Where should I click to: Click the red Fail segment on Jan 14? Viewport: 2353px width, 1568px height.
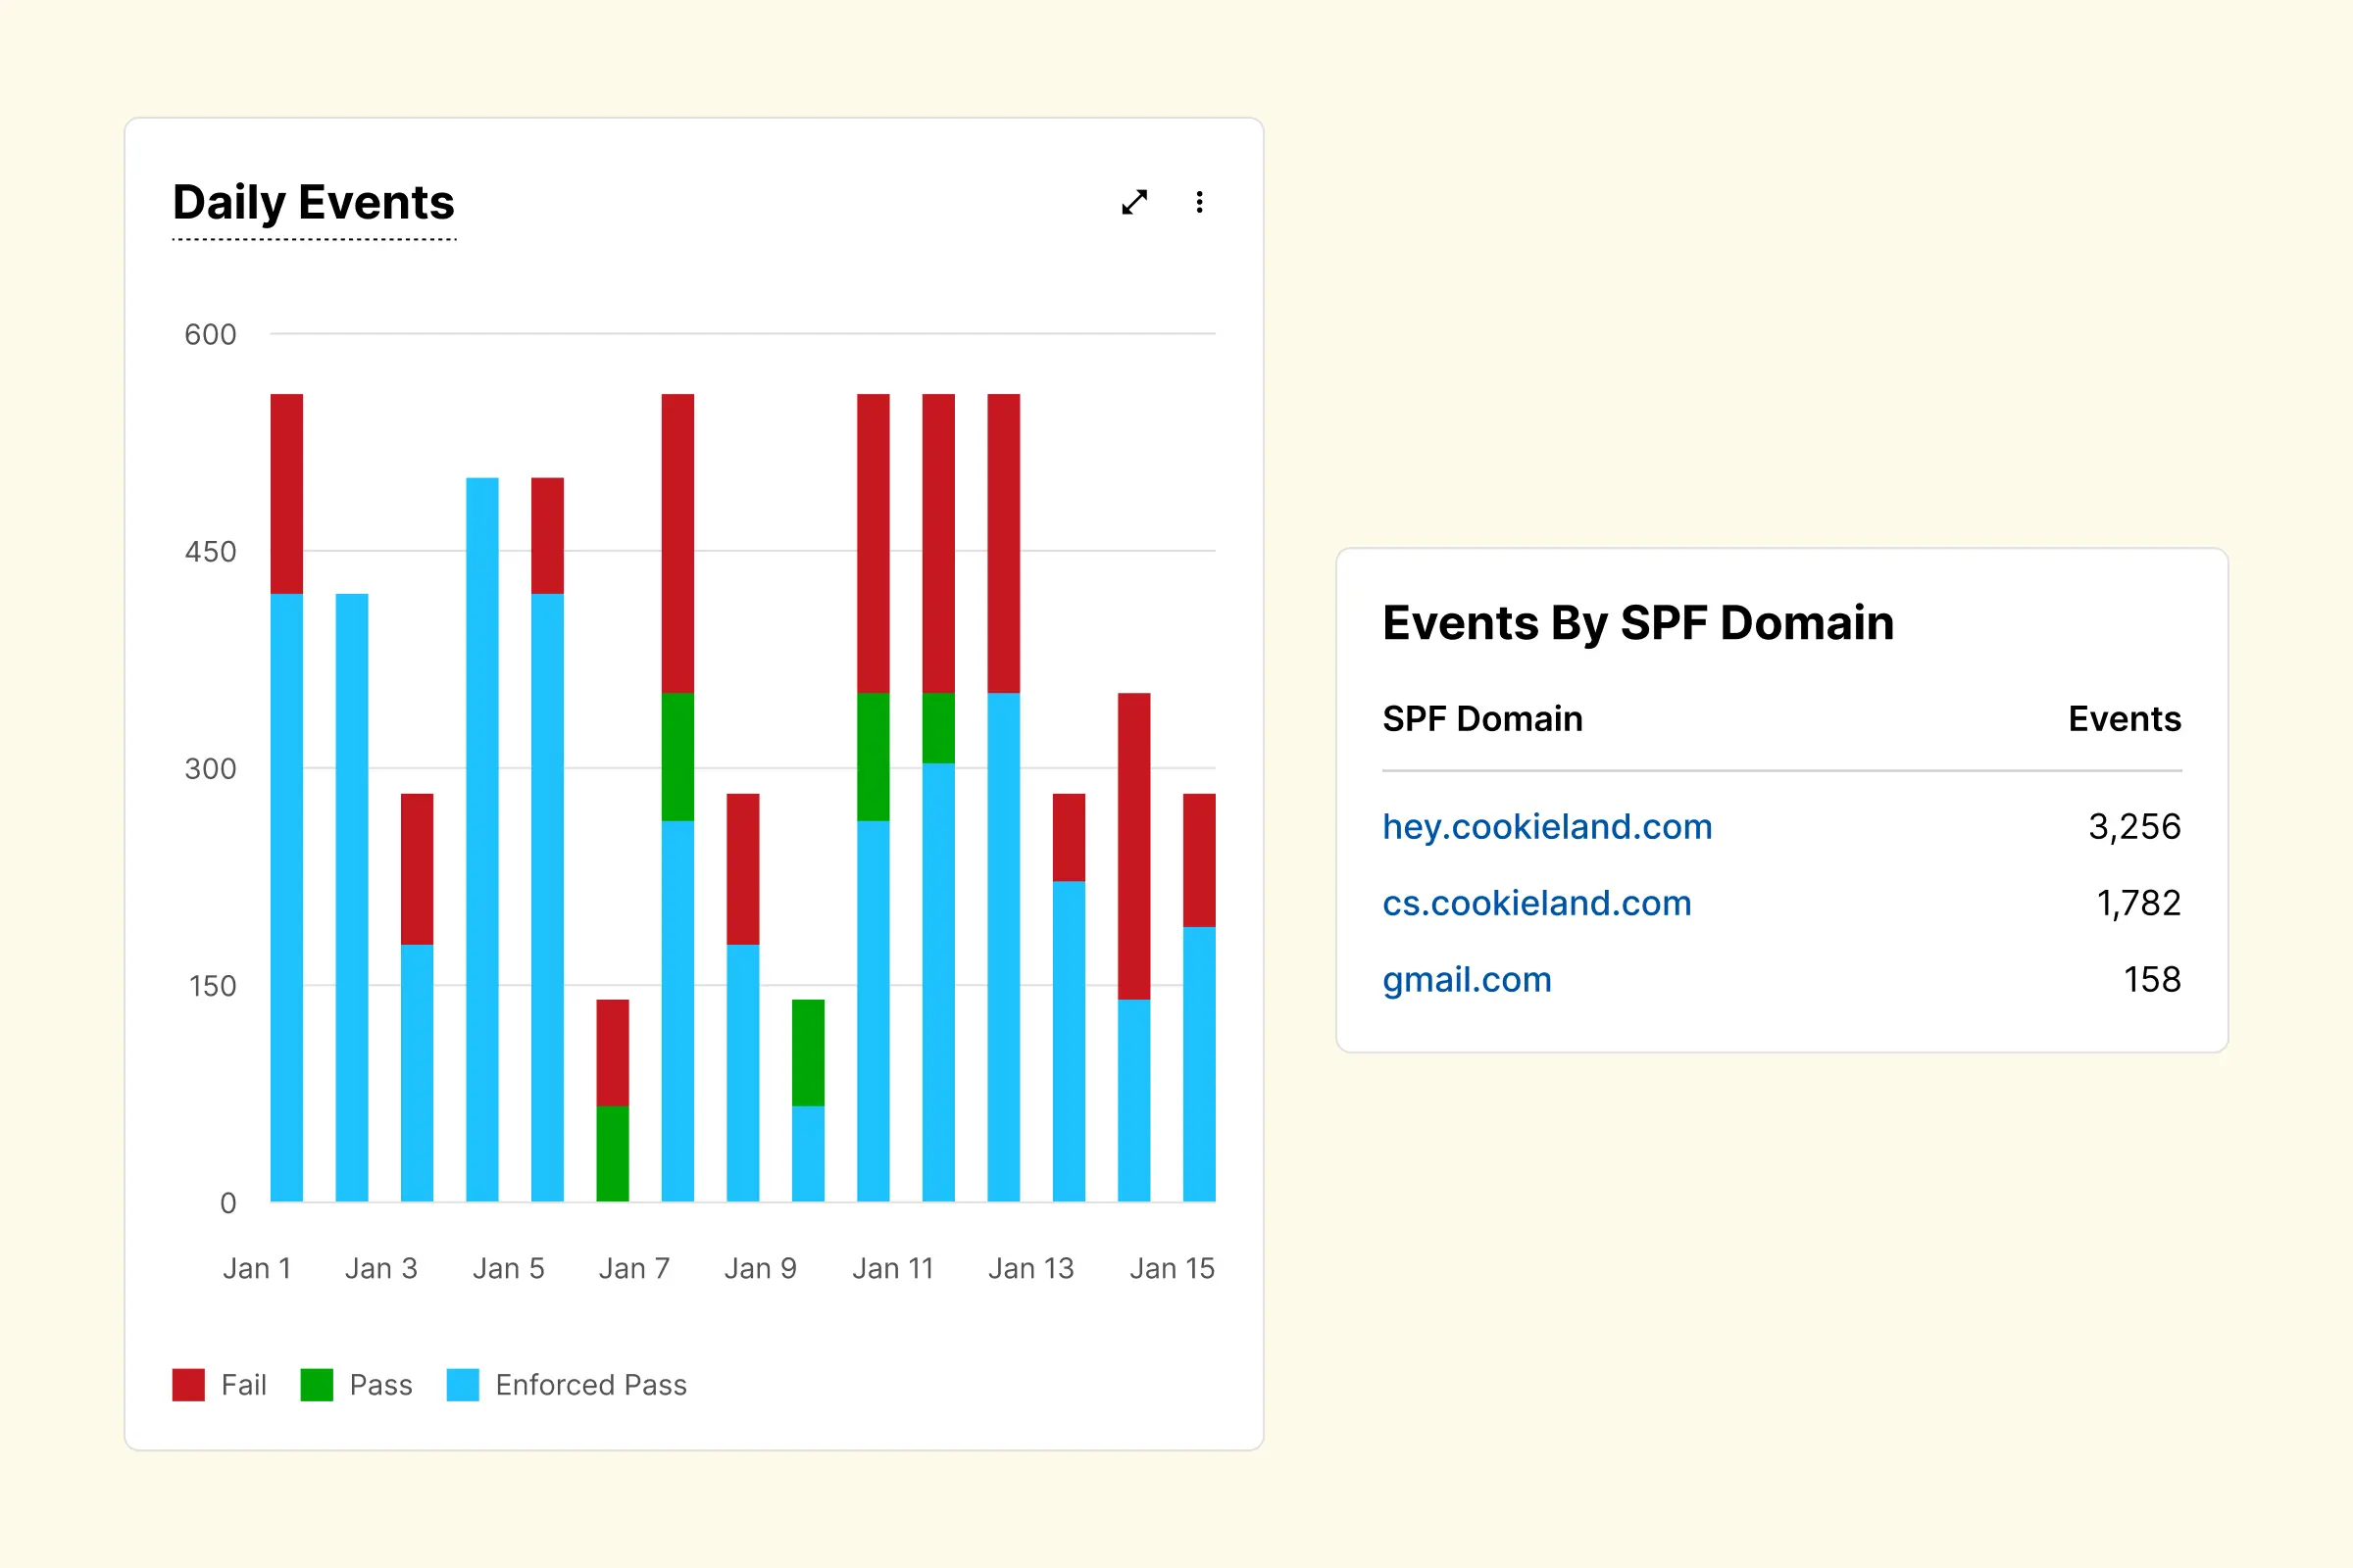tap(1133, 845)
